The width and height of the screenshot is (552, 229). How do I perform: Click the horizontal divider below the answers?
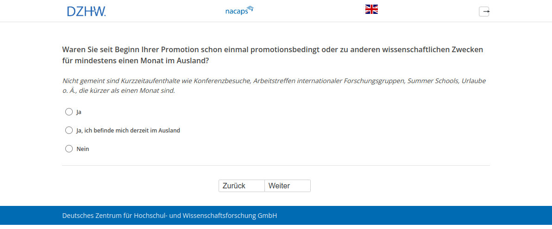pos(276,165)
